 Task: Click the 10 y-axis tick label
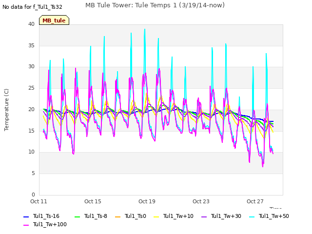31,152
